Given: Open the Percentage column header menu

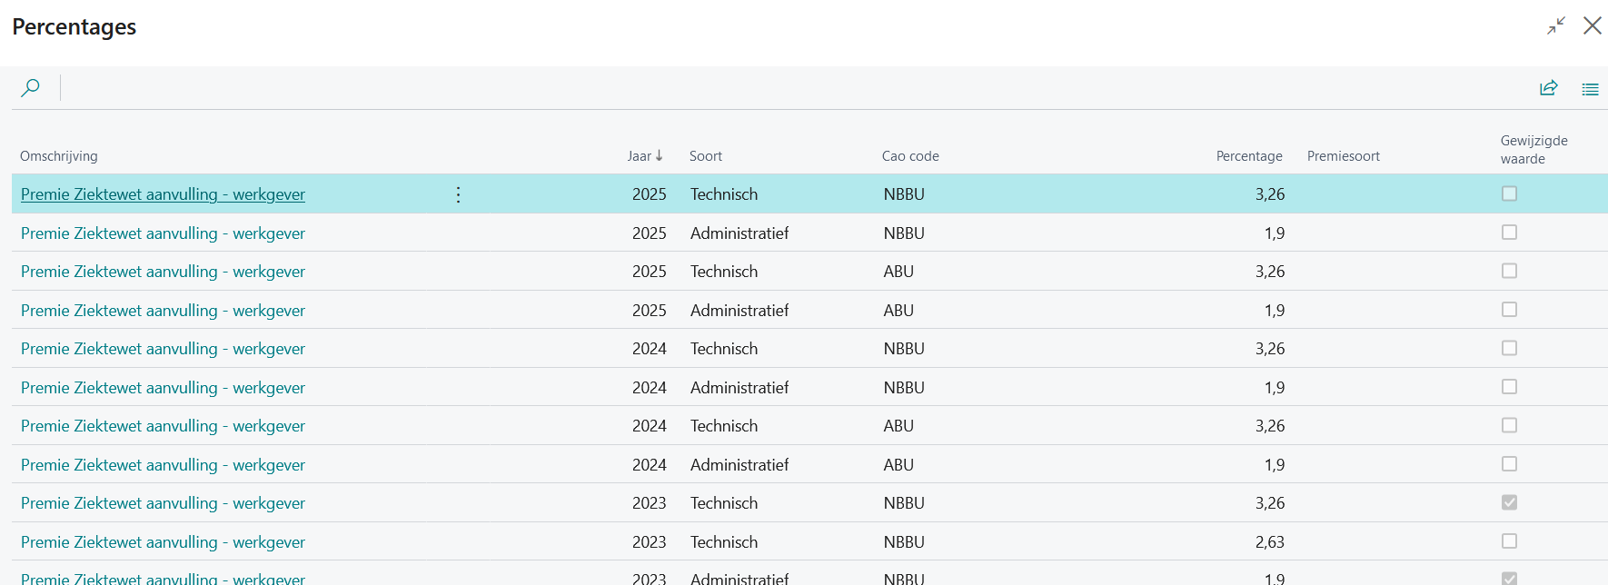Looking at the screenshot, I should click(1249, 156).
